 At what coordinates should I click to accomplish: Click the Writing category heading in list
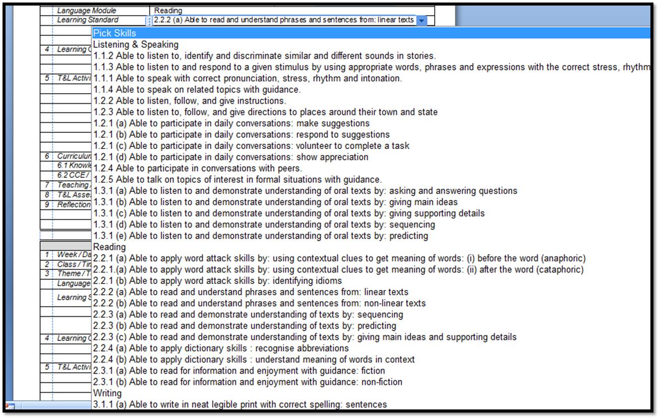point(107,393)
